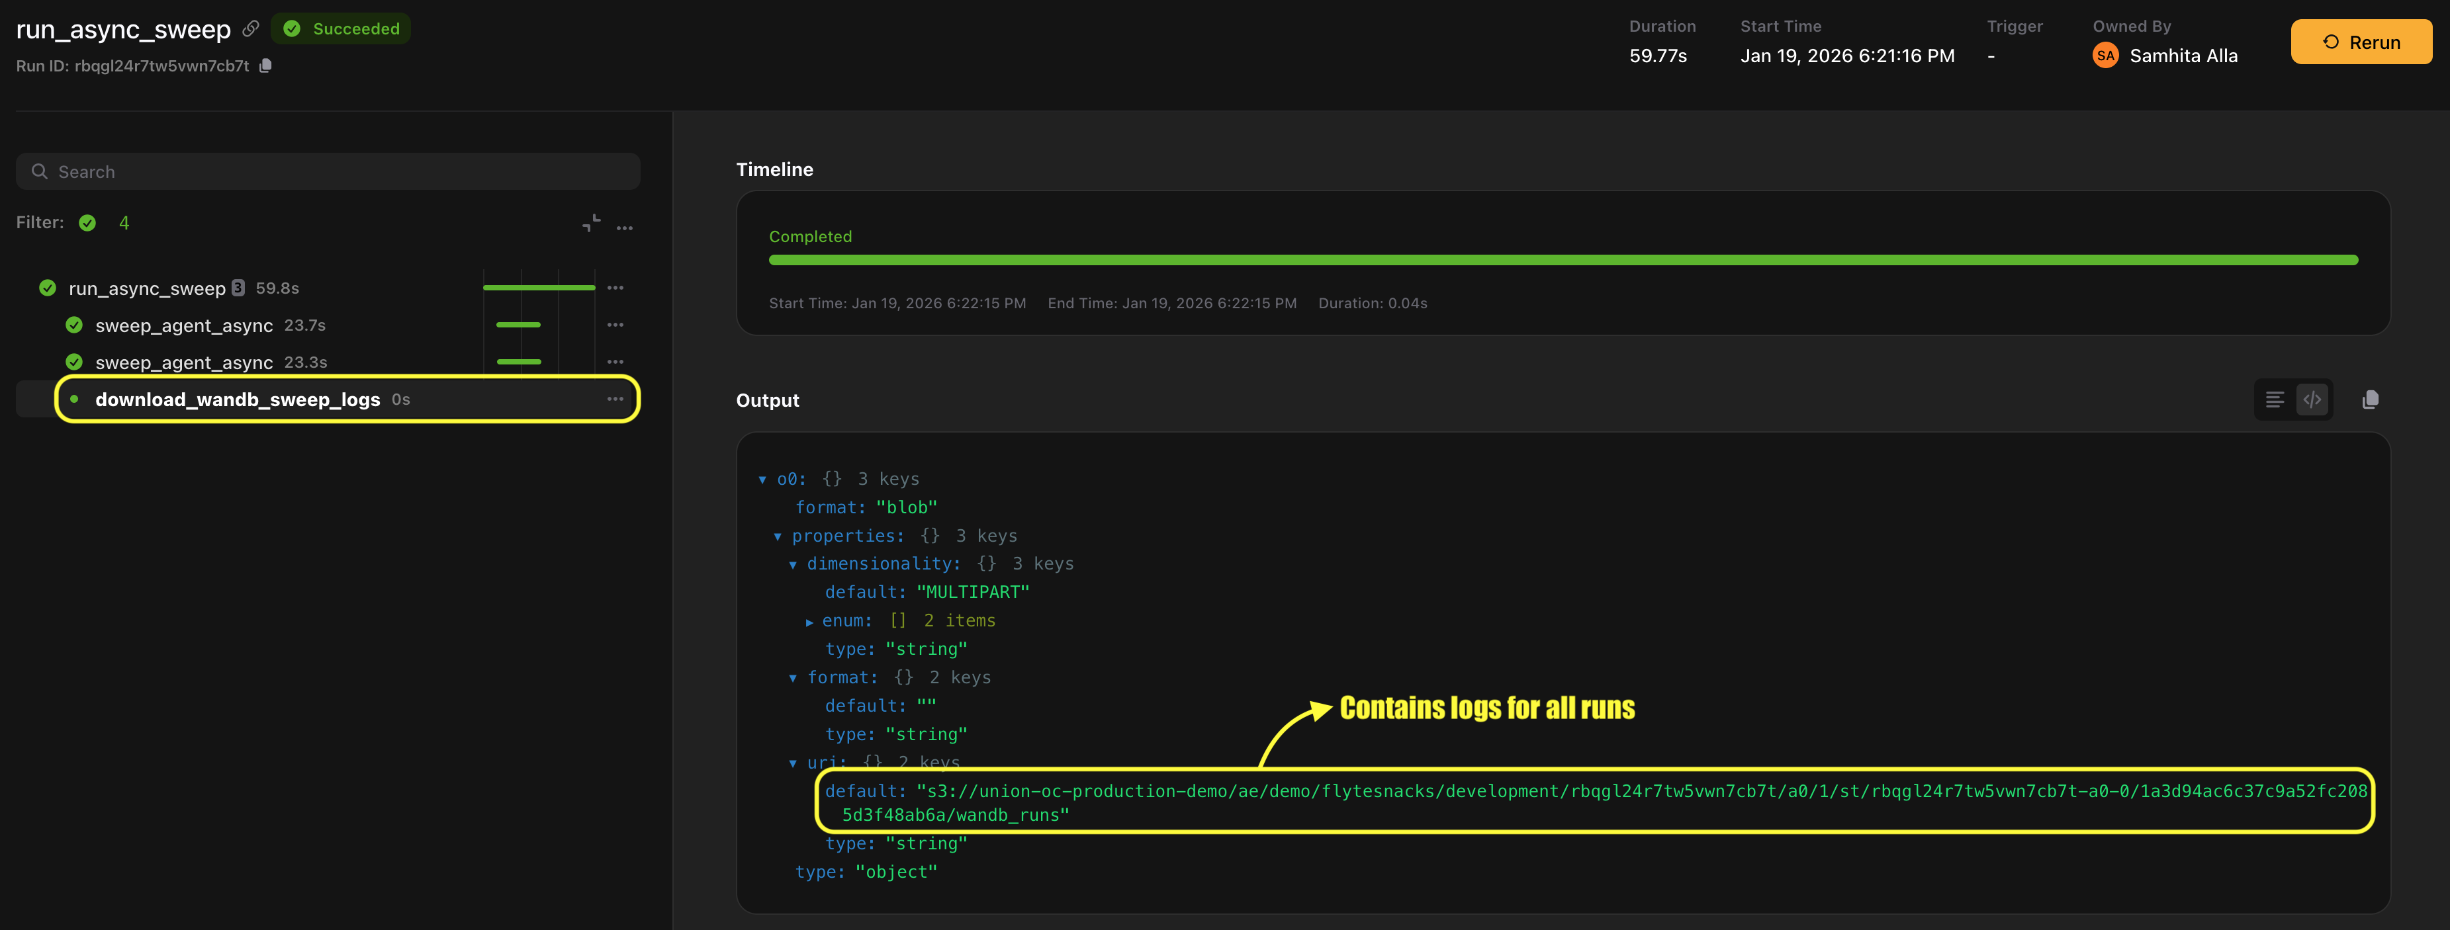Collapse the o0 object node
This screenshot has width=2450, height=930.
click(x=762, y=480)
